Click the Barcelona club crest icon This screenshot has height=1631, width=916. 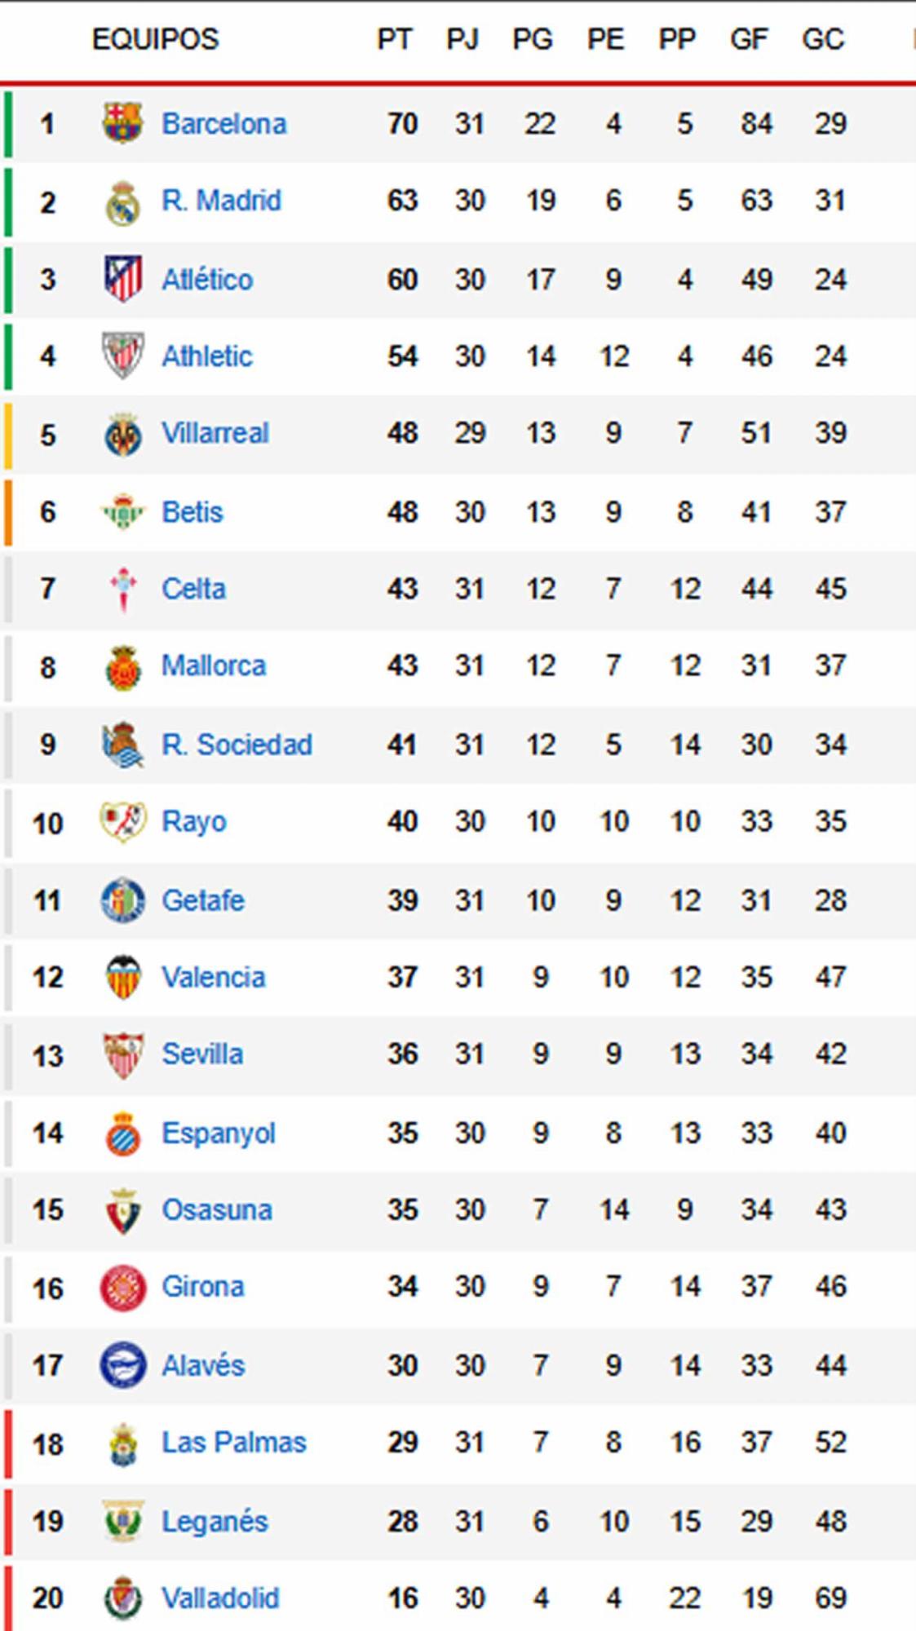tap(122, 122)
